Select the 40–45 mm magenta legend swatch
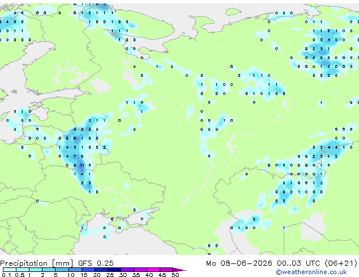Viewport: 359px width, 277px height. pos(153,270)
